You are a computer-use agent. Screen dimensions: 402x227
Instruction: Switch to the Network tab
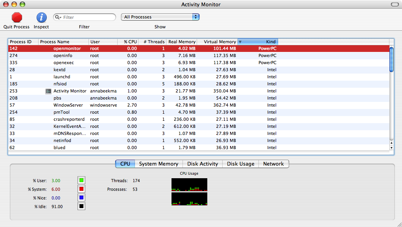click(273, 164)
